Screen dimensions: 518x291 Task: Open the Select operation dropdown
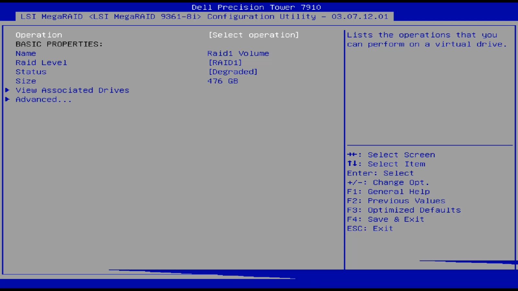click(x=253, y=35)
